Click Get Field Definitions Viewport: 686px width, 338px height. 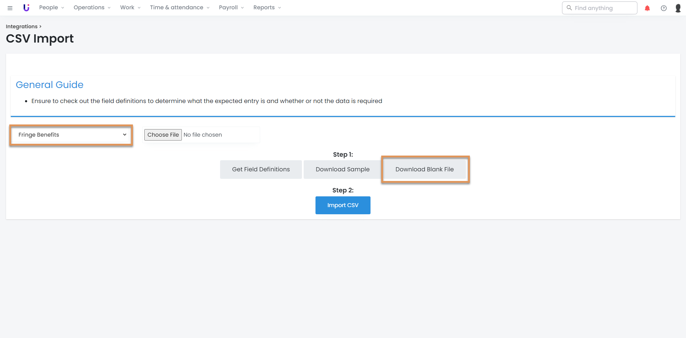pos(261,170)
